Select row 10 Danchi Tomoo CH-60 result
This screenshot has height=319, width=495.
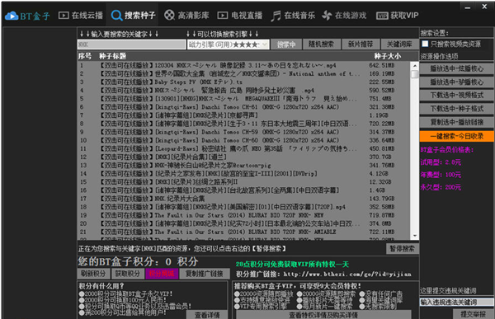tap(243, 140)
